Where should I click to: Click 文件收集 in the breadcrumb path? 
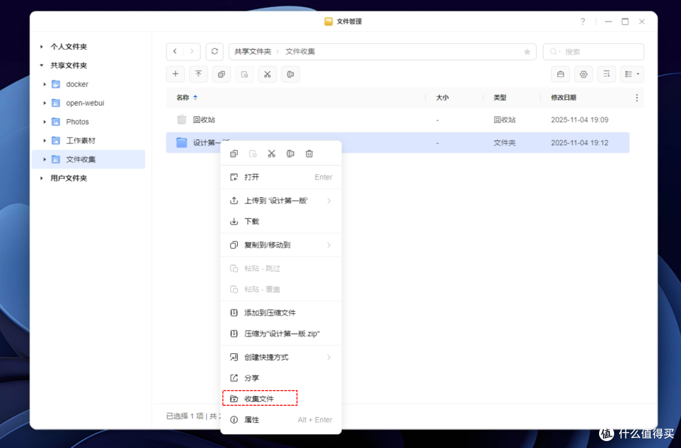[x=300, y=52]
